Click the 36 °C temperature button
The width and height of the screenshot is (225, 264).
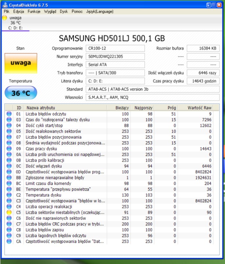point(21,93)
